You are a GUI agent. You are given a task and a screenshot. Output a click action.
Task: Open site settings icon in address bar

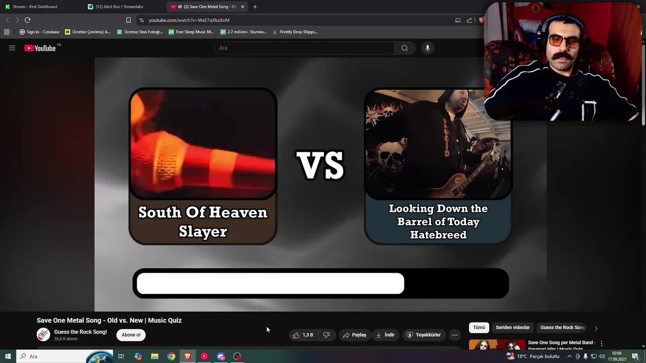(x=141, y=20)
